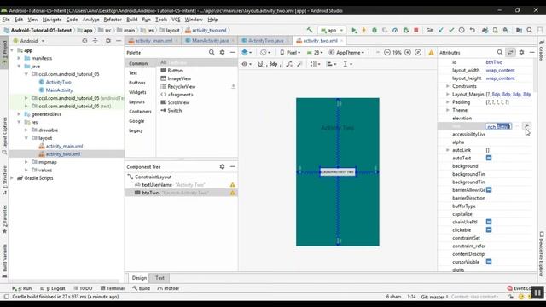Collapse all in the Project panel
Screen dimensions: 546x307
(95, 41)
